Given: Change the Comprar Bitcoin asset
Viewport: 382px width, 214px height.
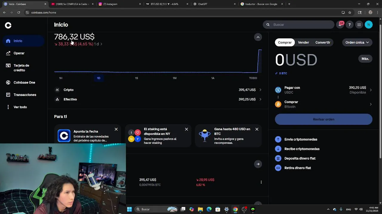Looking at the screenshot, I should point(324,104).
